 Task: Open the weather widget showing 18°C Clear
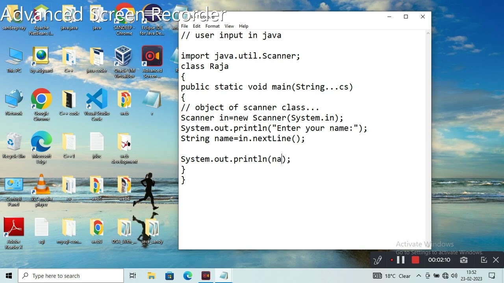pyautogui.click(x=392, y=276)
